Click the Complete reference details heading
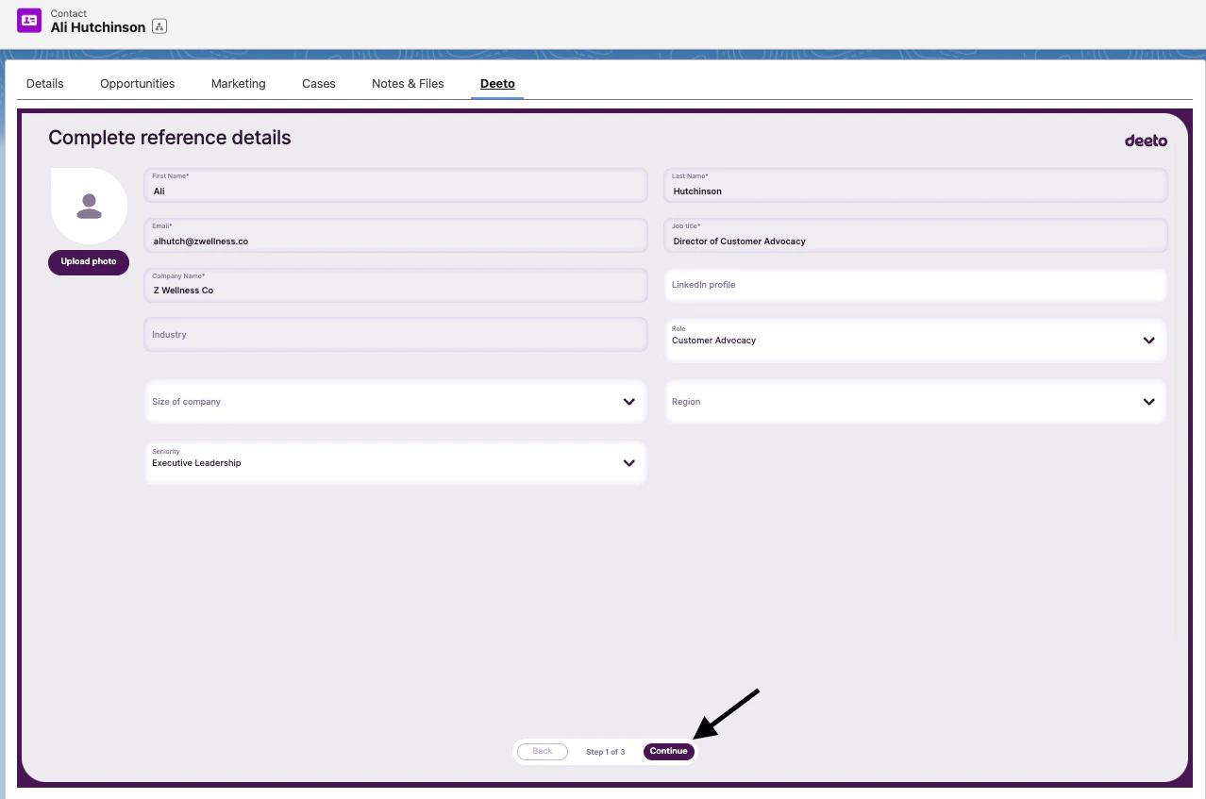 coord(170,138)
